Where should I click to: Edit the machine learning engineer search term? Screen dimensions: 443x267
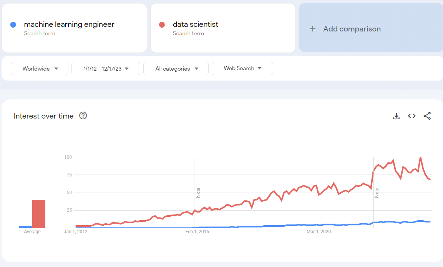click(69, 25)
